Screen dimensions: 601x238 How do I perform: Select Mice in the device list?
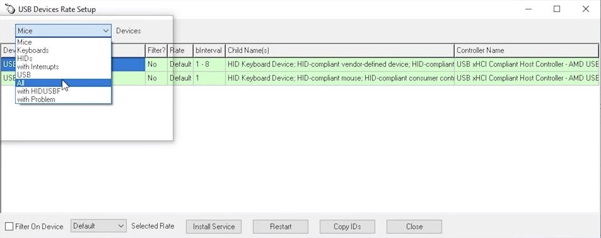(x=63, y=42)
